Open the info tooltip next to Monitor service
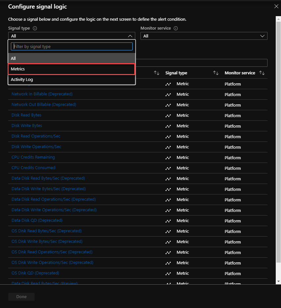Screen dimensions: 281x308 coord(175,28)
